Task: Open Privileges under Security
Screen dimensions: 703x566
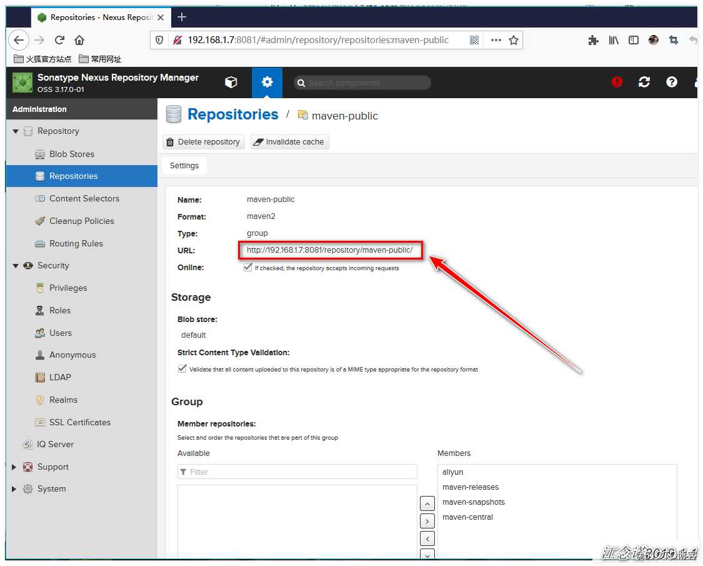Action: [x=68, y=288]
